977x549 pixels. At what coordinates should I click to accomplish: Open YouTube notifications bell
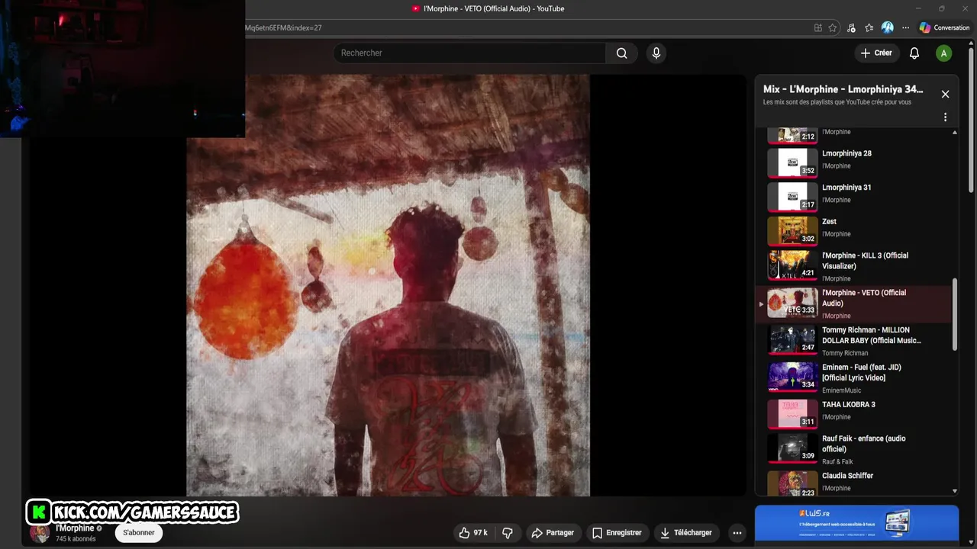pos(914,53)
